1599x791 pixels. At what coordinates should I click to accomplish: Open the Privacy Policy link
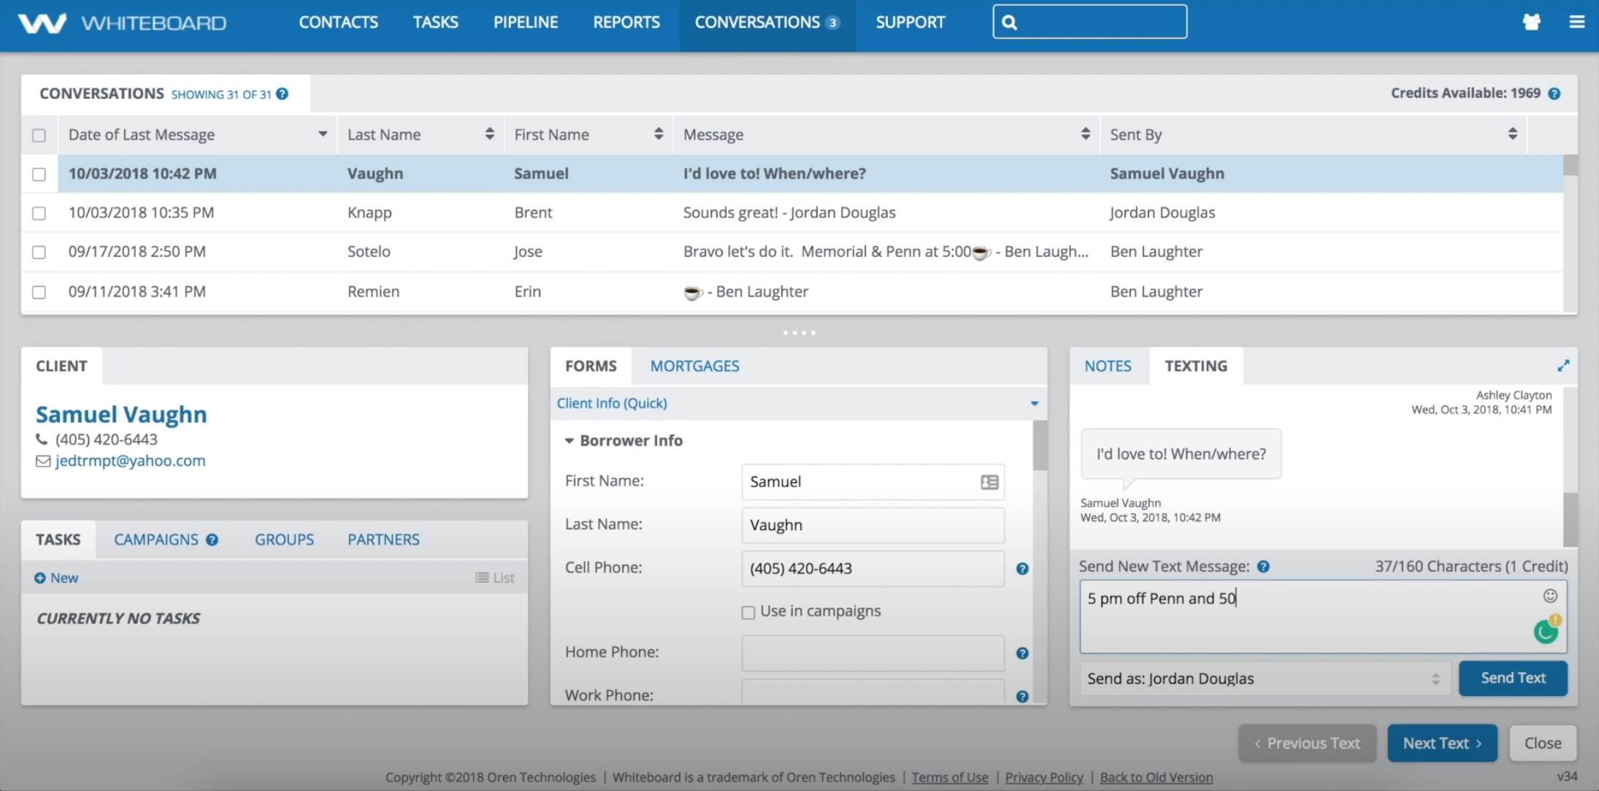coord(1044,778)
